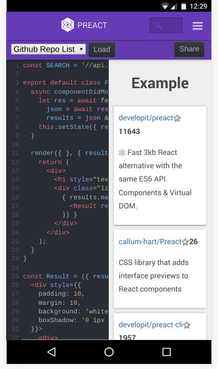Screen dimensions: 218x369
Task: Tap the Android recent apps button
Action: click(x=166, y=352)
